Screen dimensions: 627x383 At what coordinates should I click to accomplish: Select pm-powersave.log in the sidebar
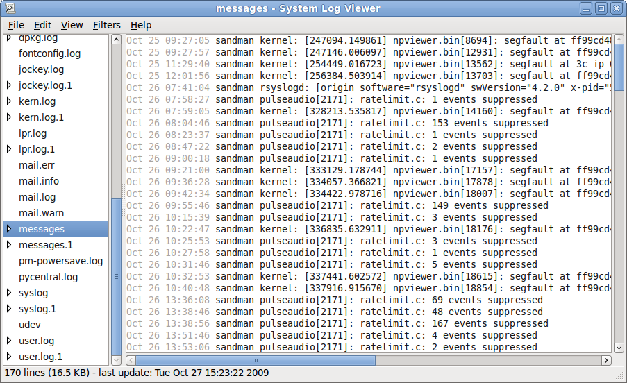pos(60,261)
